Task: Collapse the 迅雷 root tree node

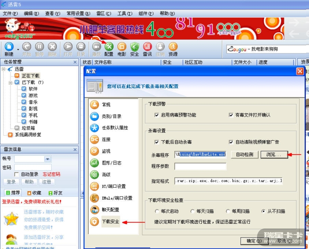Action: (x=3, y=69)
